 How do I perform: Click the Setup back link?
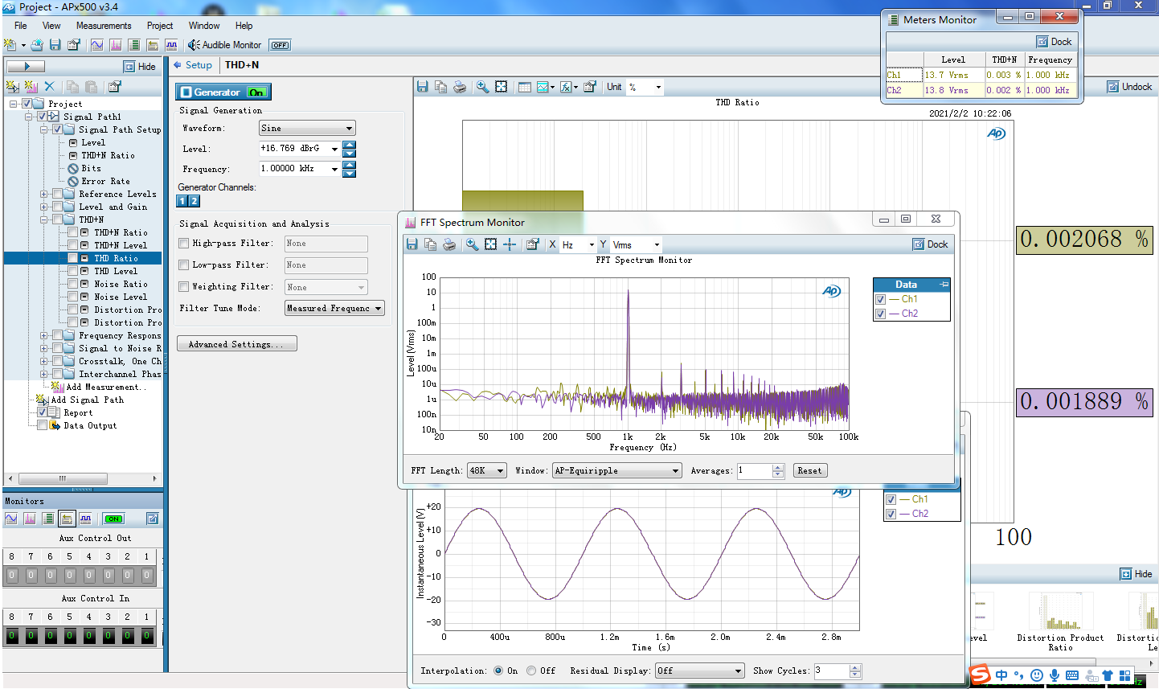tap(193, 65)
